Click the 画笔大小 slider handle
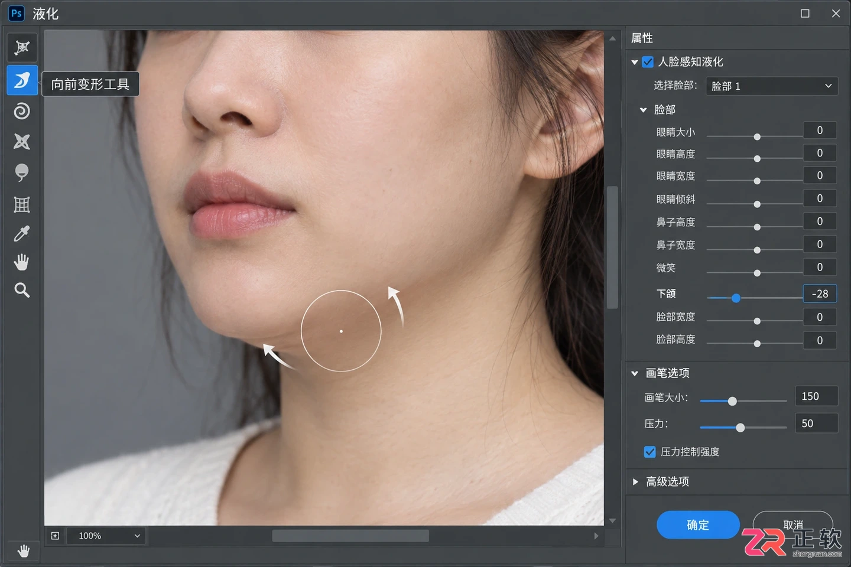This screenshot has width=851, height=567. pos(732,402)
